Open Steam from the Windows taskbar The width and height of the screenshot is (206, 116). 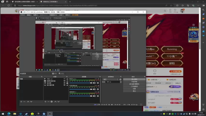tap(27, 114)
